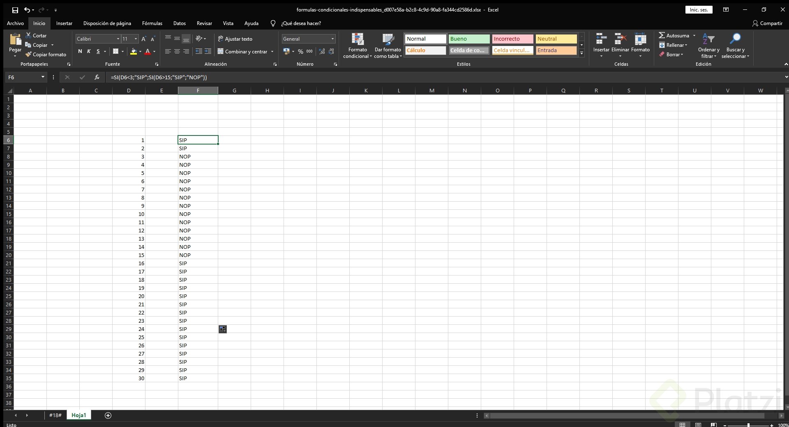
Task: Apply percent style format
Action: pos(301,51)
